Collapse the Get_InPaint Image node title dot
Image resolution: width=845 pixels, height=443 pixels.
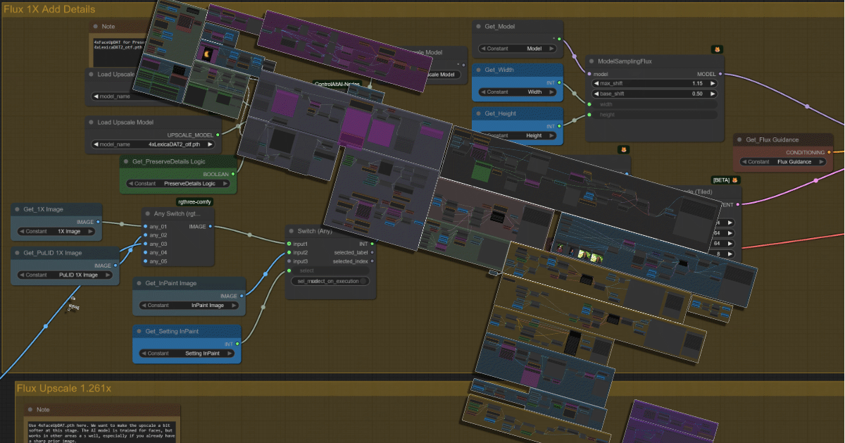pyautogui.click(x=139, y=282)
